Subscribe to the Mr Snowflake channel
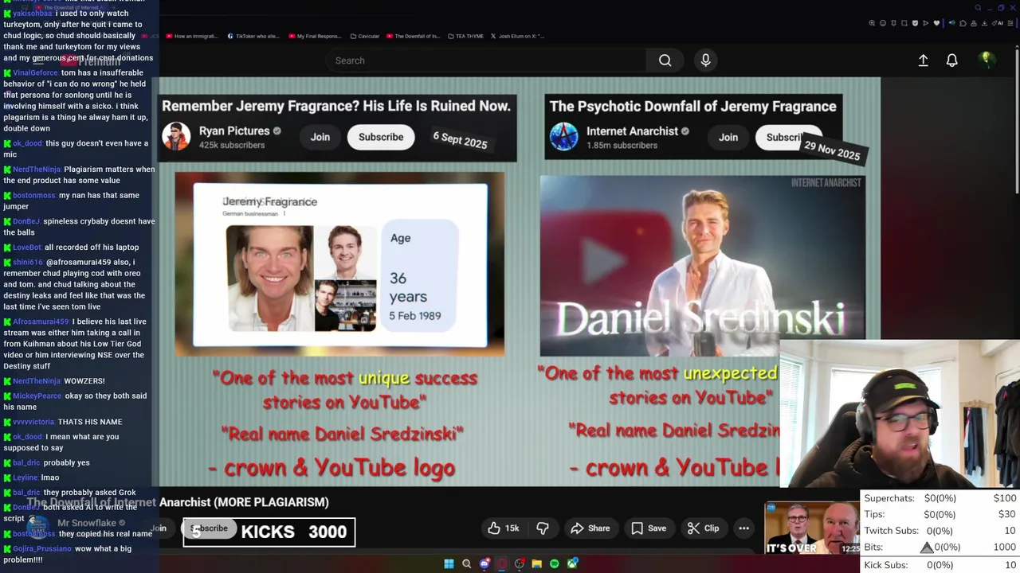1020x573 pixels. (x=209, y=528)
